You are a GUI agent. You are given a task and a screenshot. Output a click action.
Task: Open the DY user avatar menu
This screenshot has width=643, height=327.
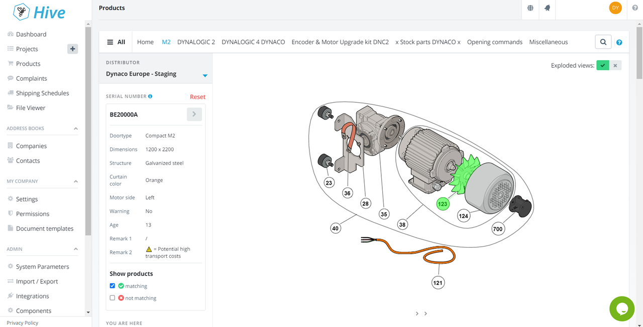pos(615,8)
